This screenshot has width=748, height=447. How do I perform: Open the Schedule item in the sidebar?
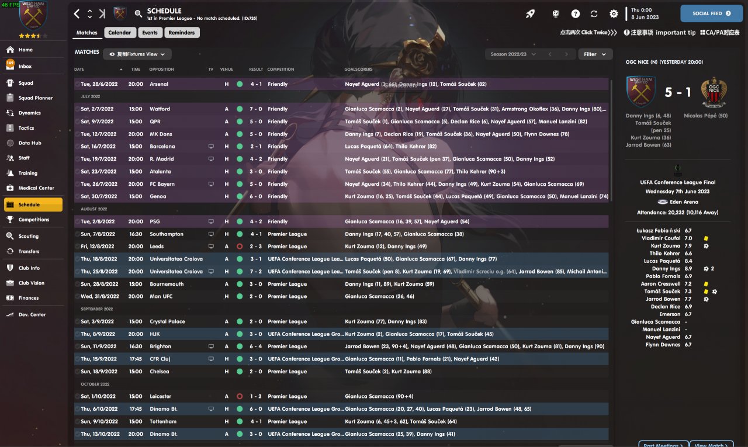pyautogui.click(x=33, y=205)
